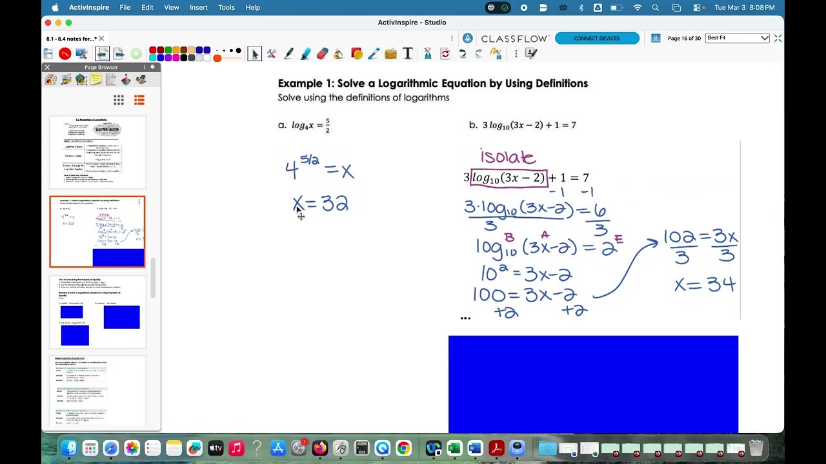Open the Insert menu

click(199, 7)
